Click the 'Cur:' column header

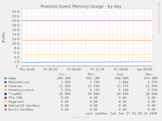pos(63,74)
